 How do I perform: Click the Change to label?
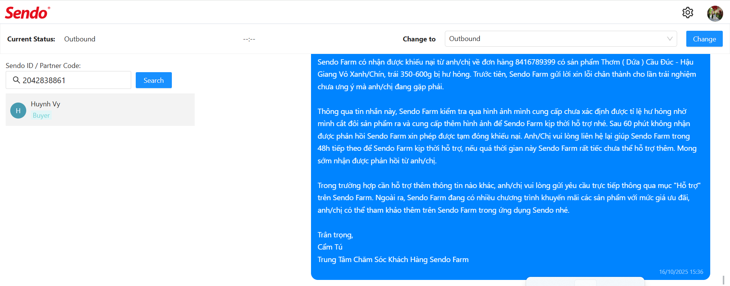[x=419, y=39]
